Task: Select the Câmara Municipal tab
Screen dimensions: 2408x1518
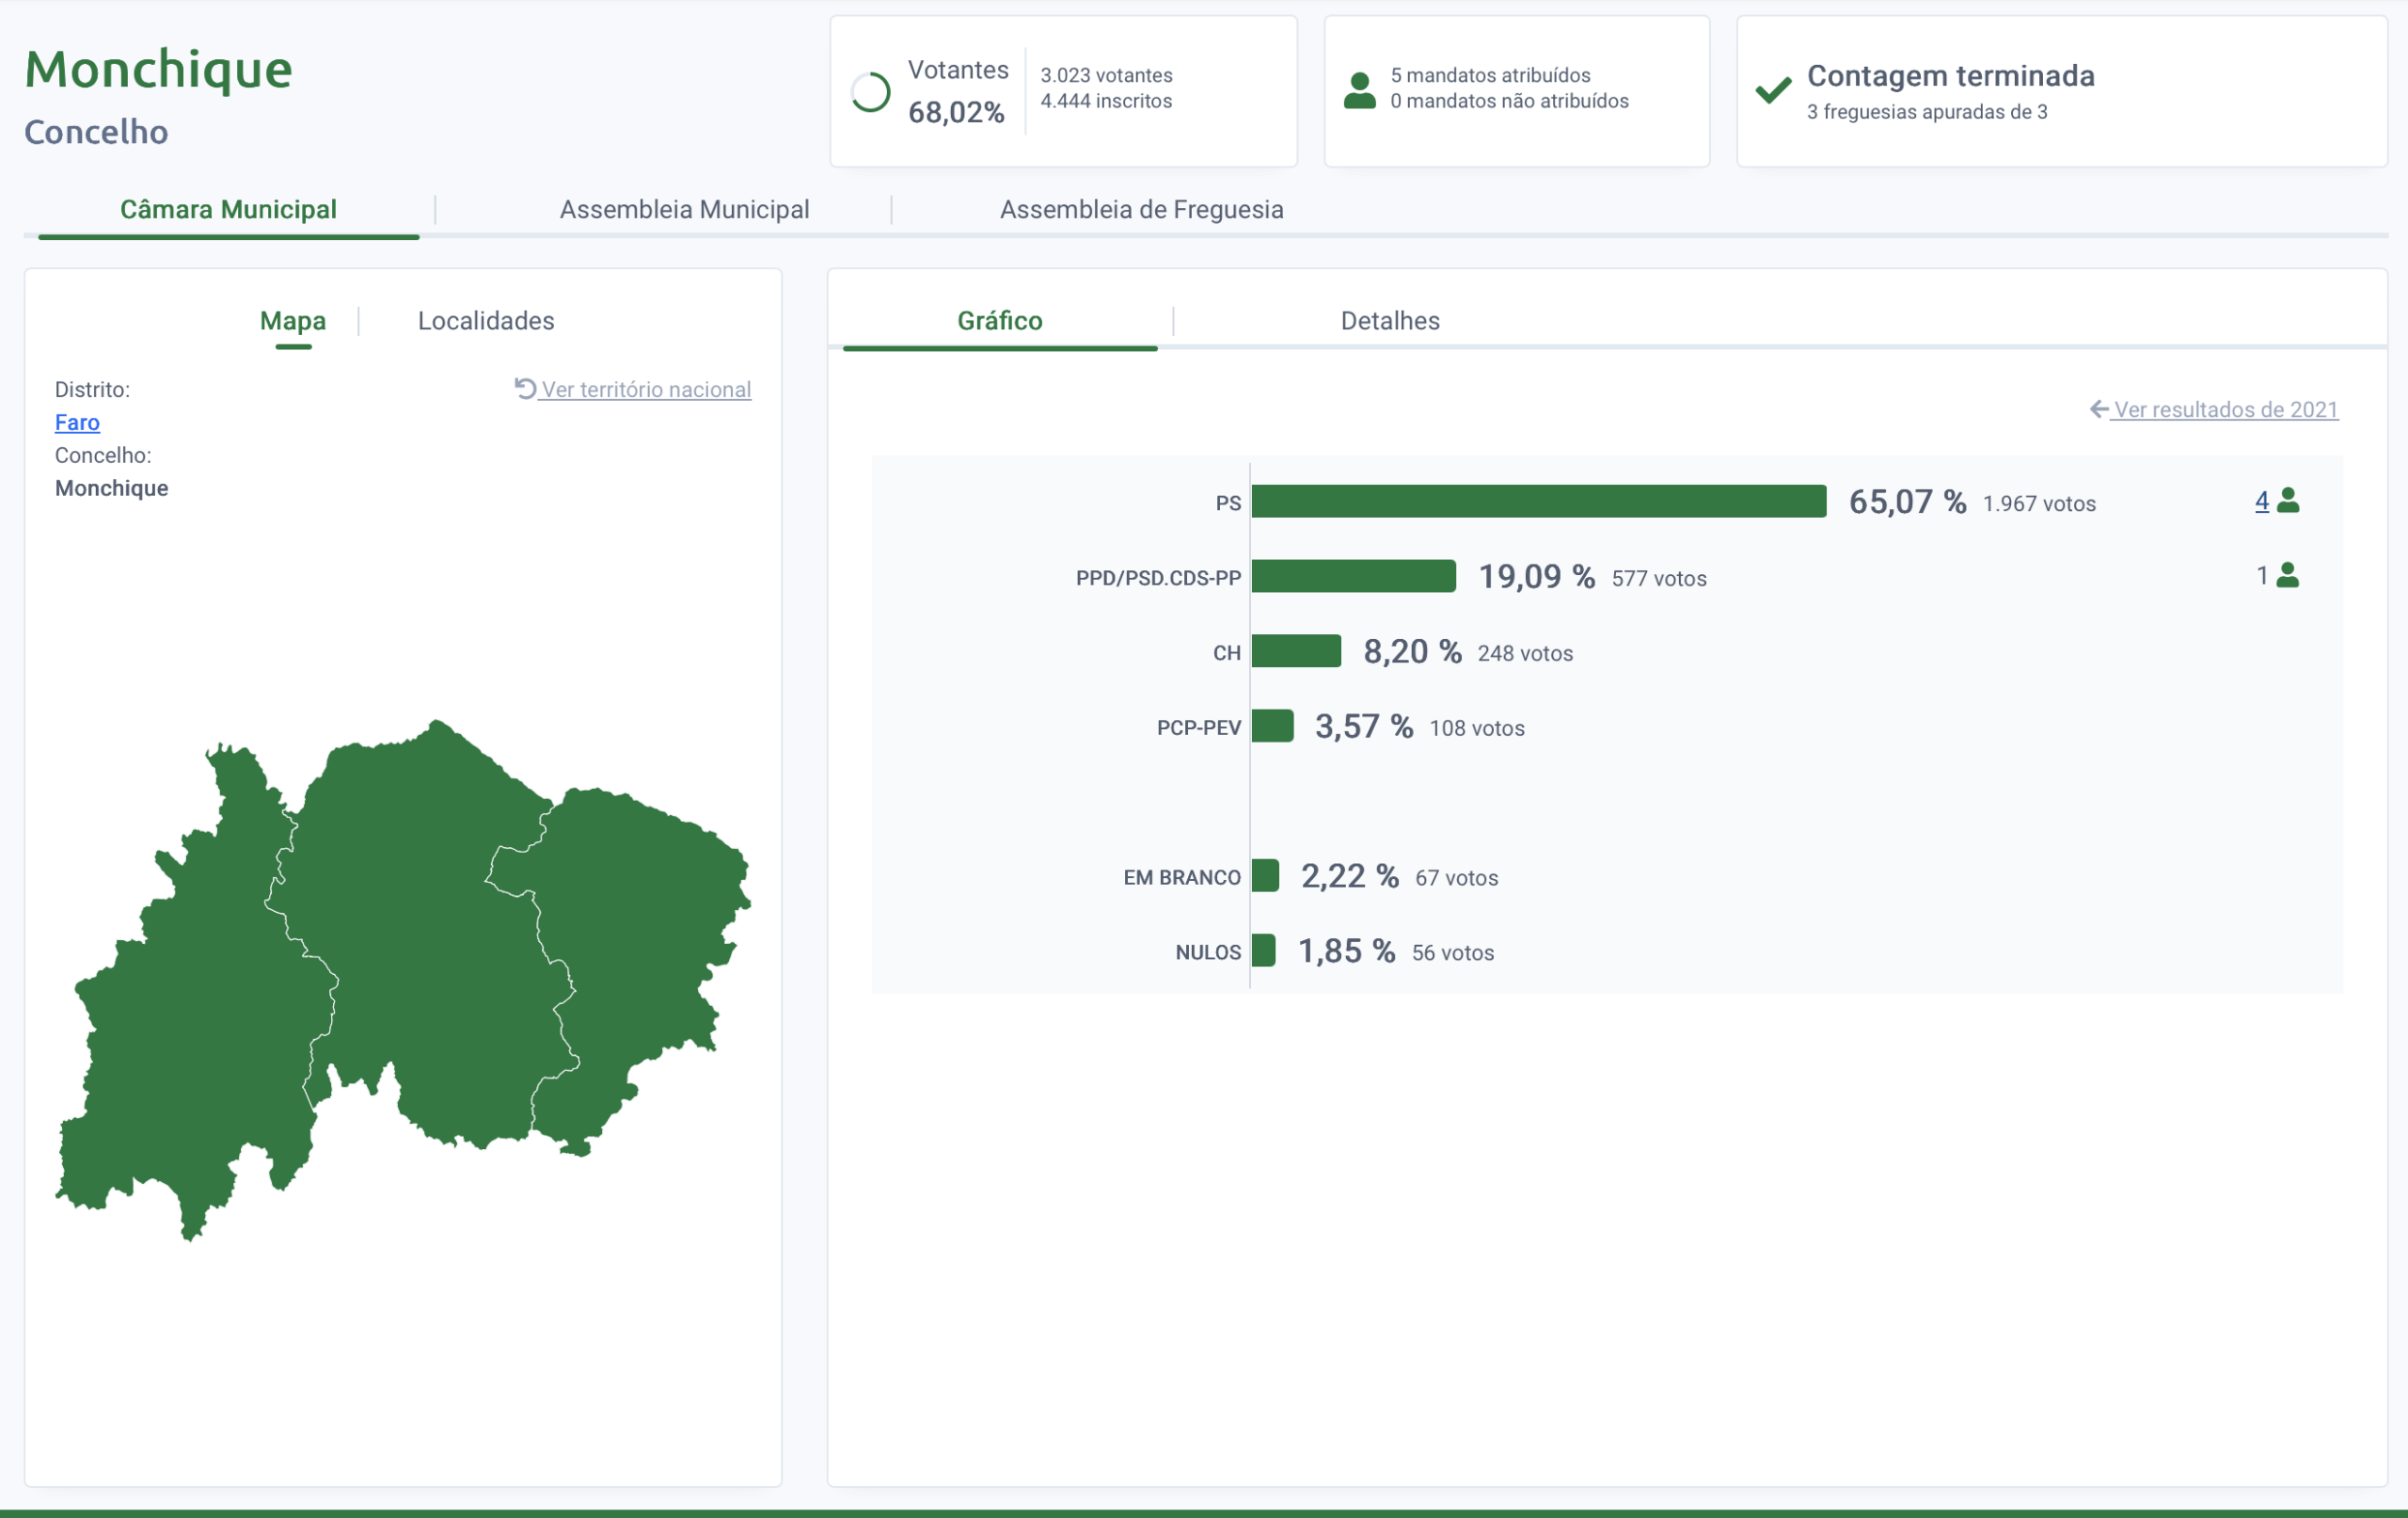Action: [228, 209]
